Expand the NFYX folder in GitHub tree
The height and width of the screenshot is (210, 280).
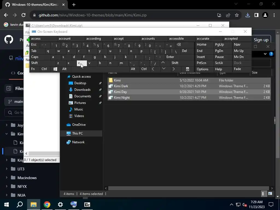(x=7, y=186)
